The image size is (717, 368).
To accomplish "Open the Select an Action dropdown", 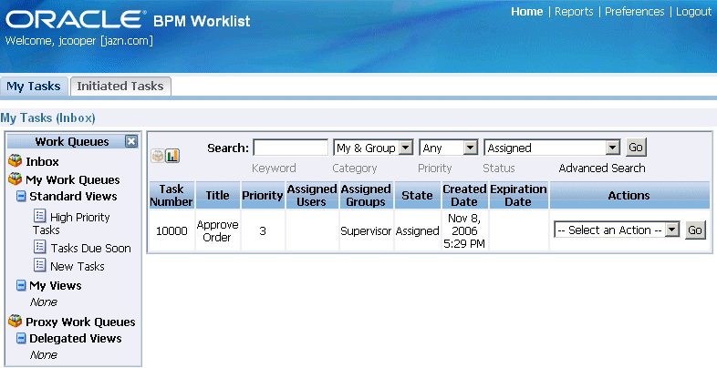I will pos(617,230).
